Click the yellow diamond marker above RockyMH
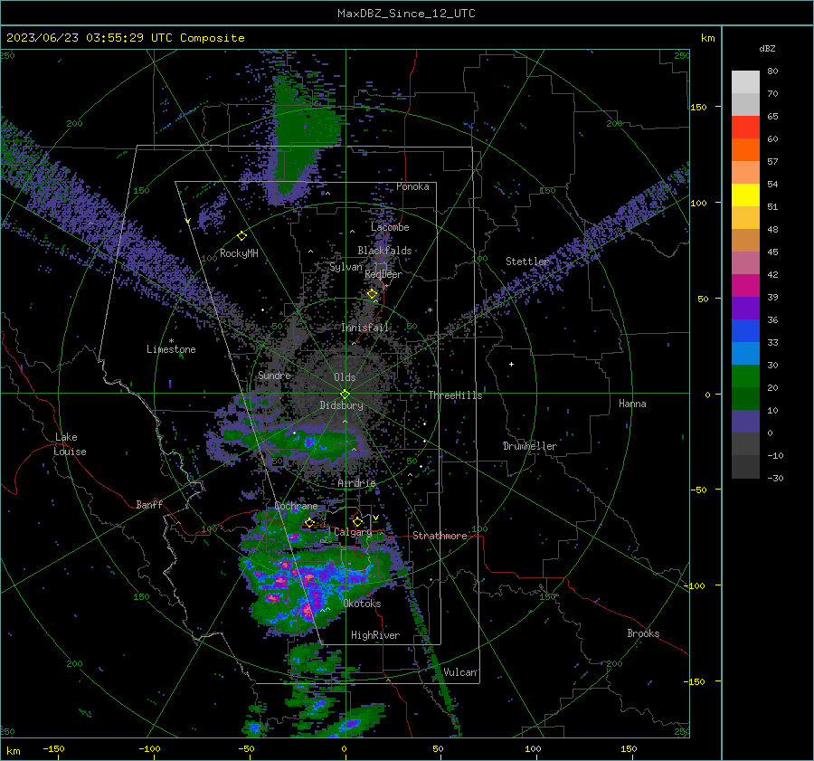The image size is (814, 761). (x=241, y=236)
